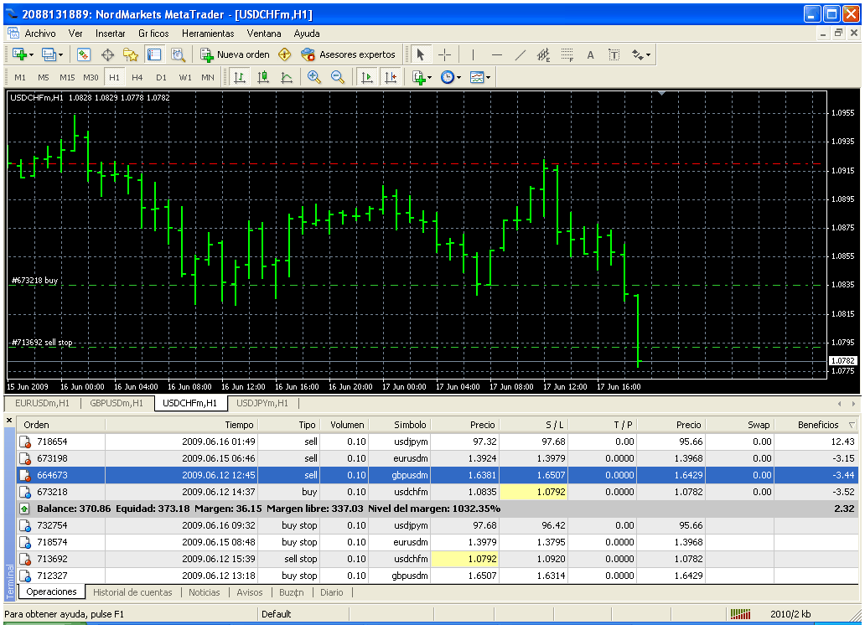Zoom out of the chart
Screen dimensions: 865x625
pos(338,77)
